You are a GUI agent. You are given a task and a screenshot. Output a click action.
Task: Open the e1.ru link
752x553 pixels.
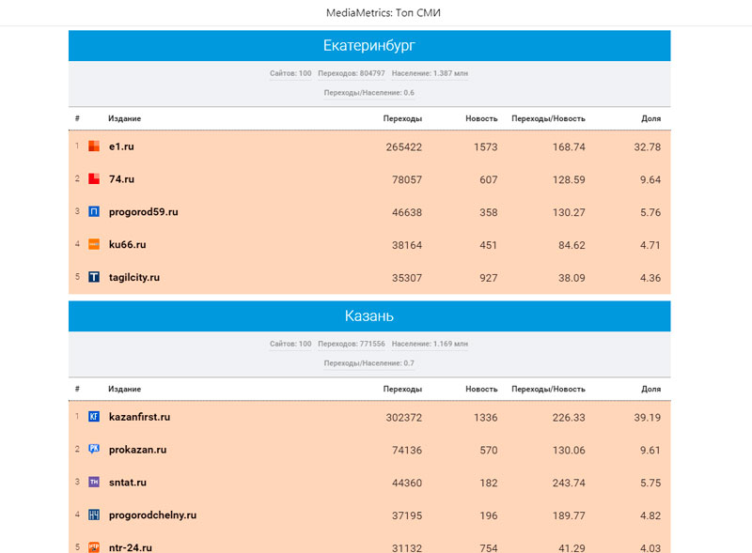pos(121,146)
